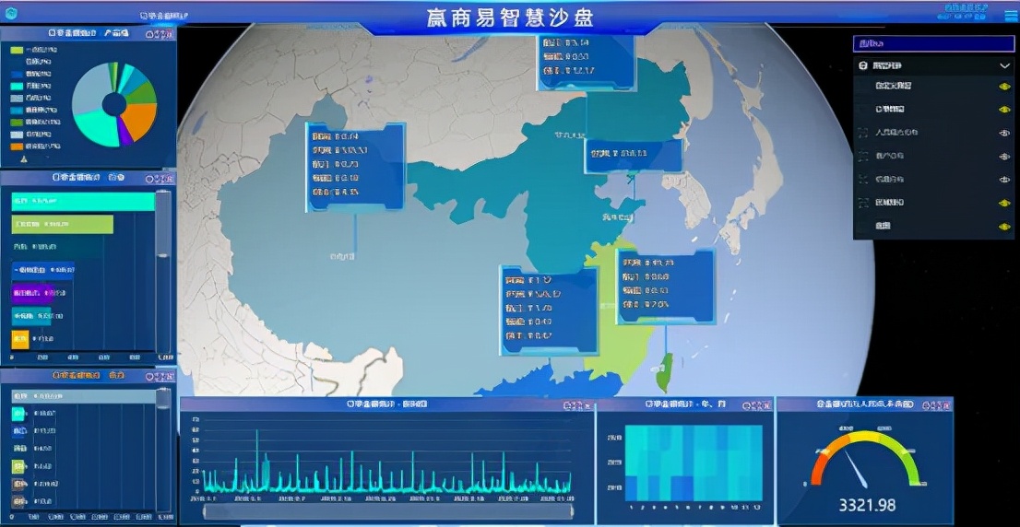This screenshot has height=527, width=1020.
Task: Click the title icon of the pie chart panel
Action: 52,33
